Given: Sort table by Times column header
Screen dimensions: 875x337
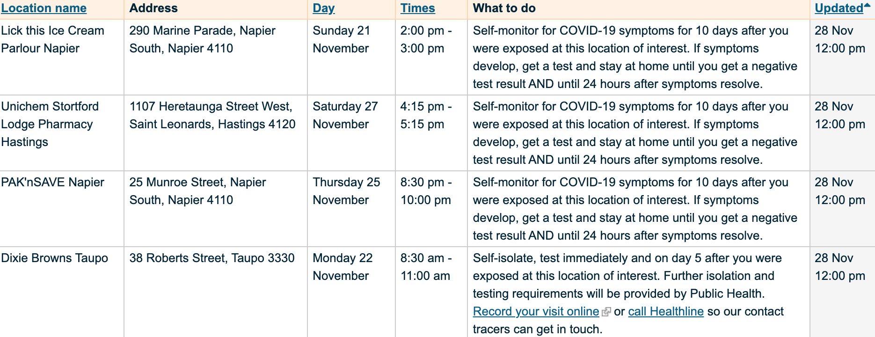Looking at the screenshot, I should (417, 8).
